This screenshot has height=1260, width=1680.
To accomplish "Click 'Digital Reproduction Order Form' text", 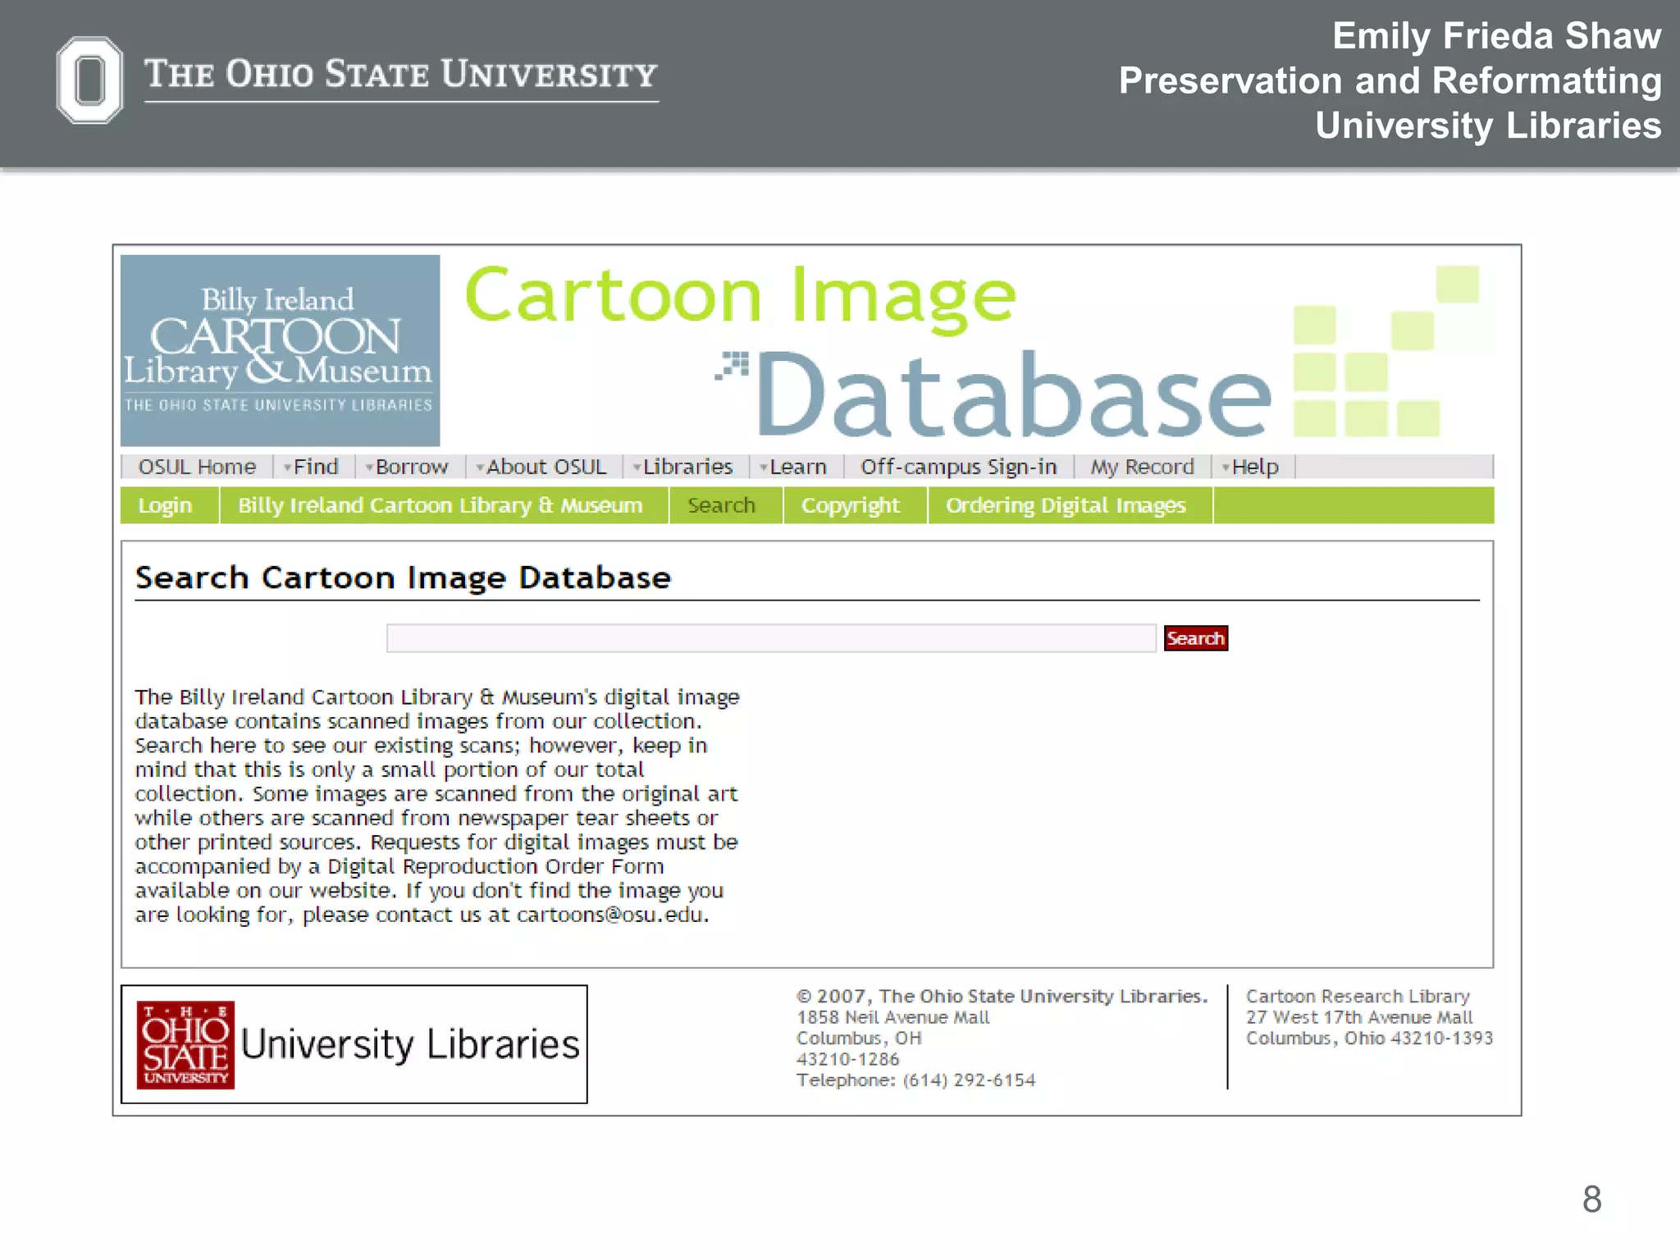I will pyautogui.click(x=495, y=866).
